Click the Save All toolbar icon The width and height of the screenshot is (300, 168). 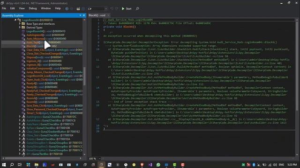pyautogui.click(x=83, y=9)
